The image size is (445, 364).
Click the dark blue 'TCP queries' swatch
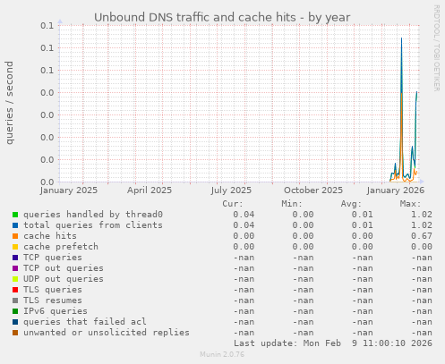coord(15,258)
